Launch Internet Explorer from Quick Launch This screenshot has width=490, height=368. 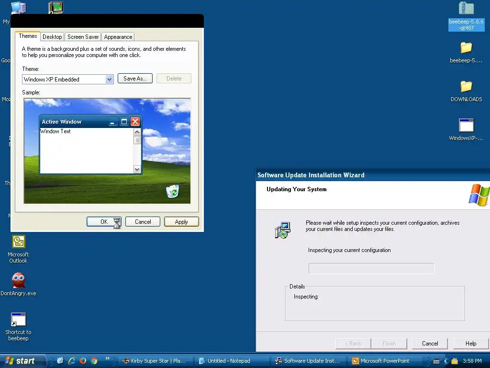tap(72, 361)
